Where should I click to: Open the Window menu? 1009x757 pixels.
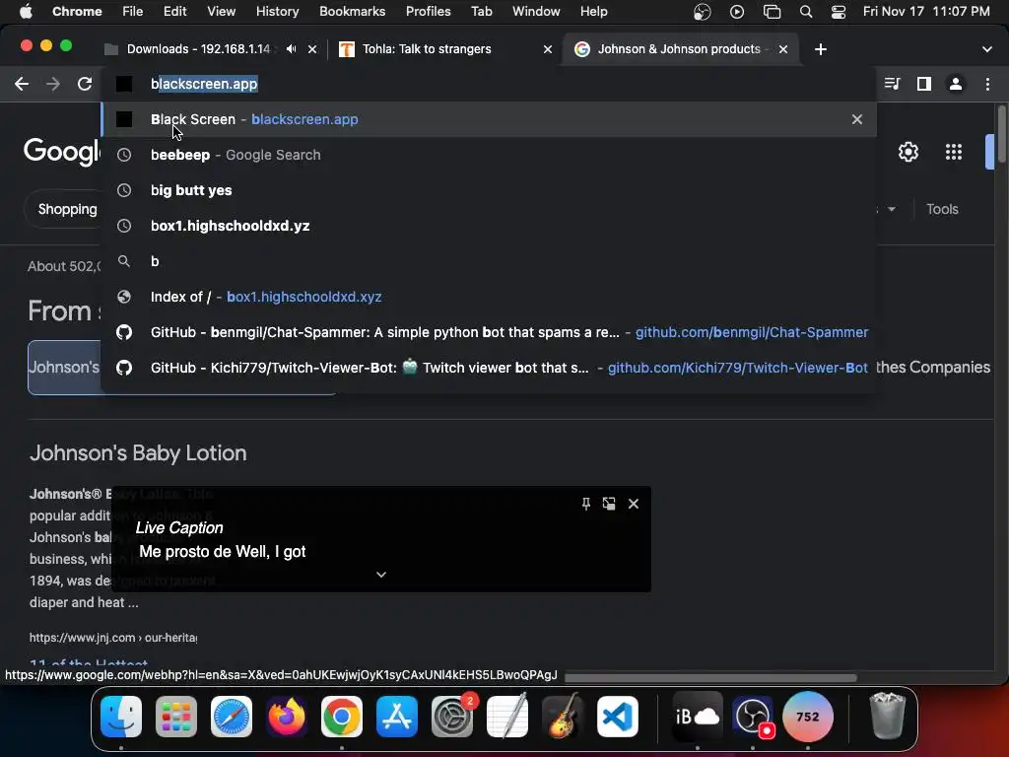point(536,11)
